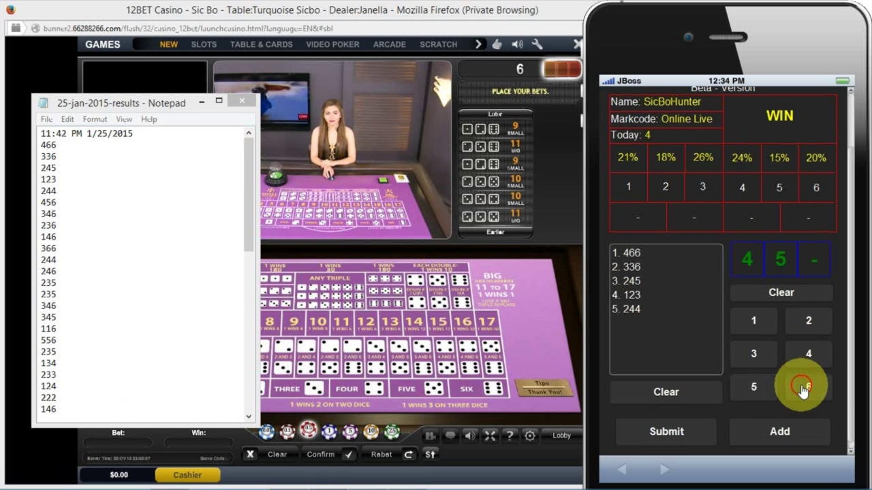This screenshot has width=872, height=490.
Task: Tap Add in the phone app
Action: 780,431
